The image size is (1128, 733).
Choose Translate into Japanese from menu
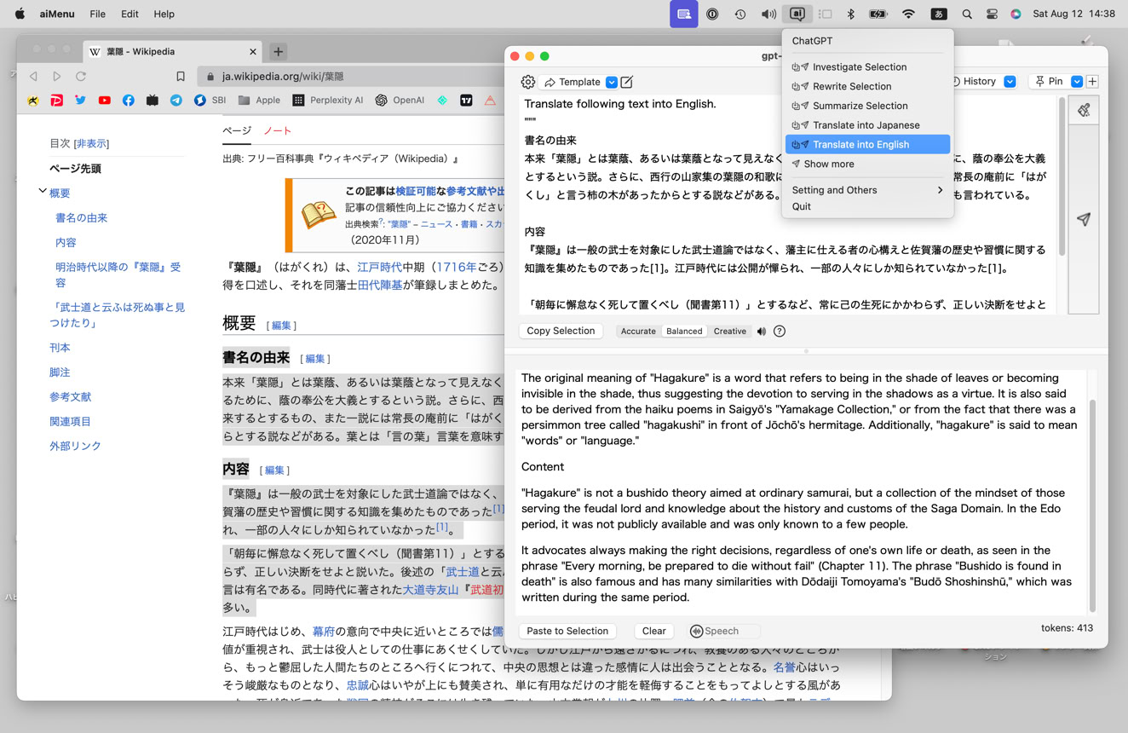pos(866,125)
